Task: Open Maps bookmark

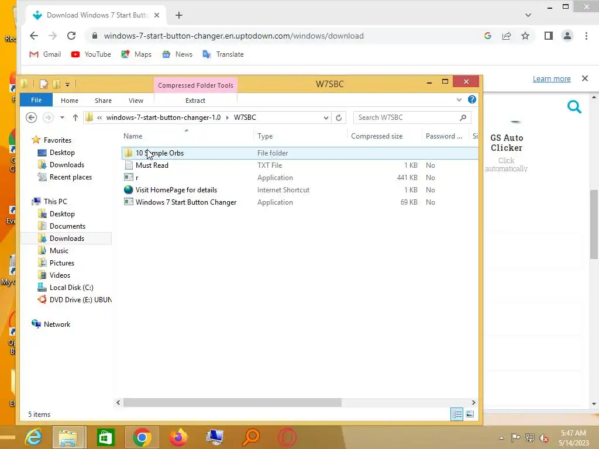Action: tap(136, 54)
